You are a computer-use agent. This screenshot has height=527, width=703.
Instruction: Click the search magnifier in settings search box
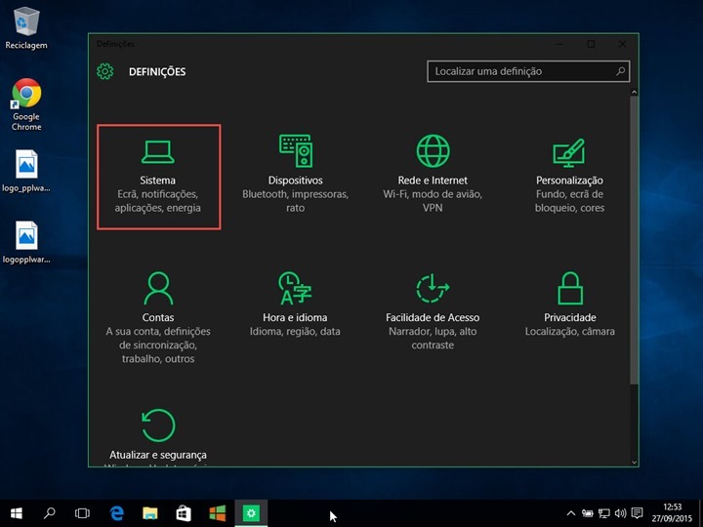coord(620,71)
